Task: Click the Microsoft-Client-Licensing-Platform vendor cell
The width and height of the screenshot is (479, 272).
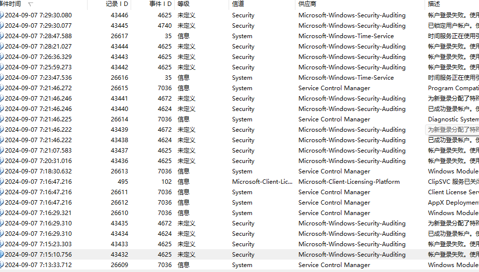Action: point(349,182)
